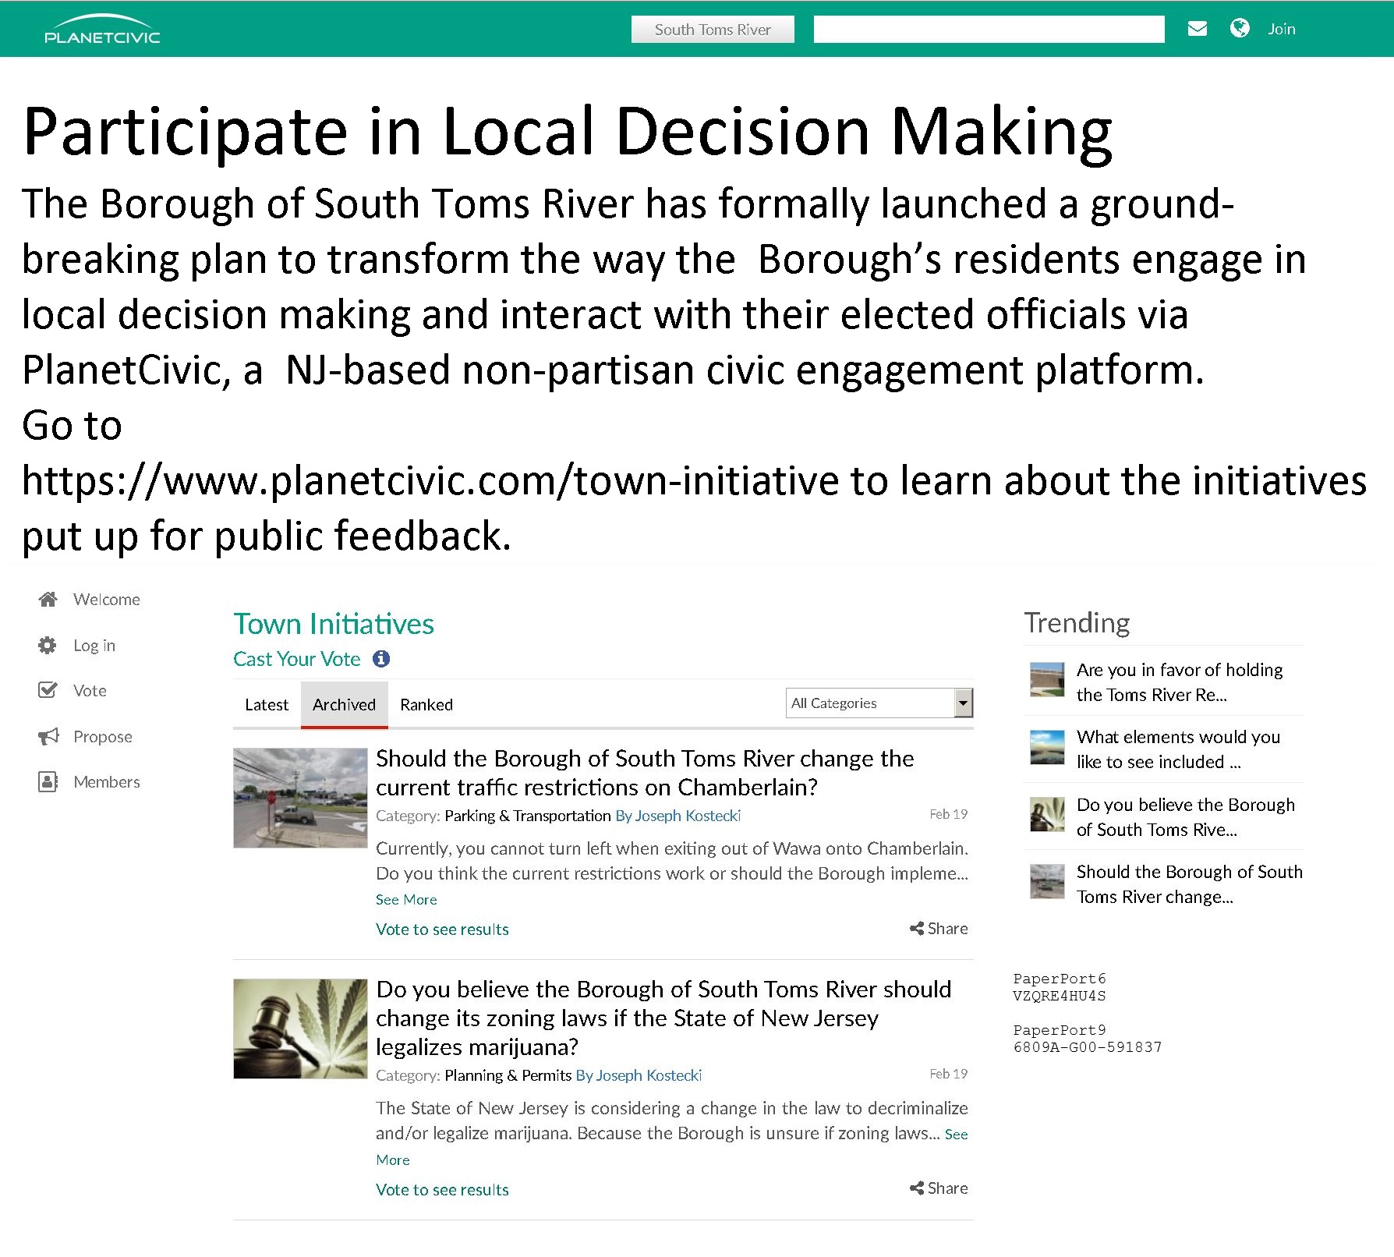
Task: Click the PlanetCivic logo
Action: (x=102, y=30)
